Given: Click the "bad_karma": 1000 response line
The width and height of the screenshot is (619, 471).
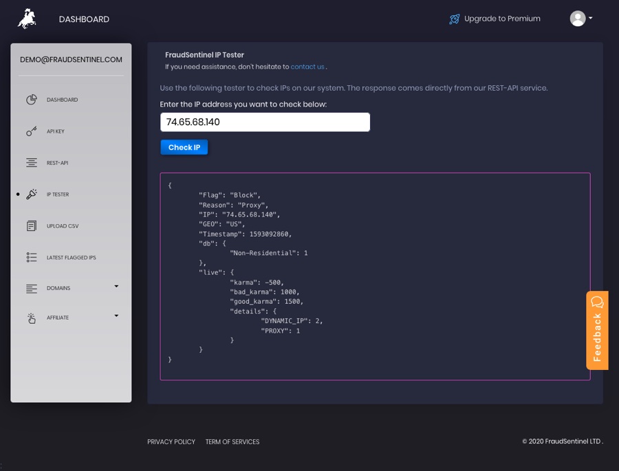Looking at the screenshot, I should 265,292.
